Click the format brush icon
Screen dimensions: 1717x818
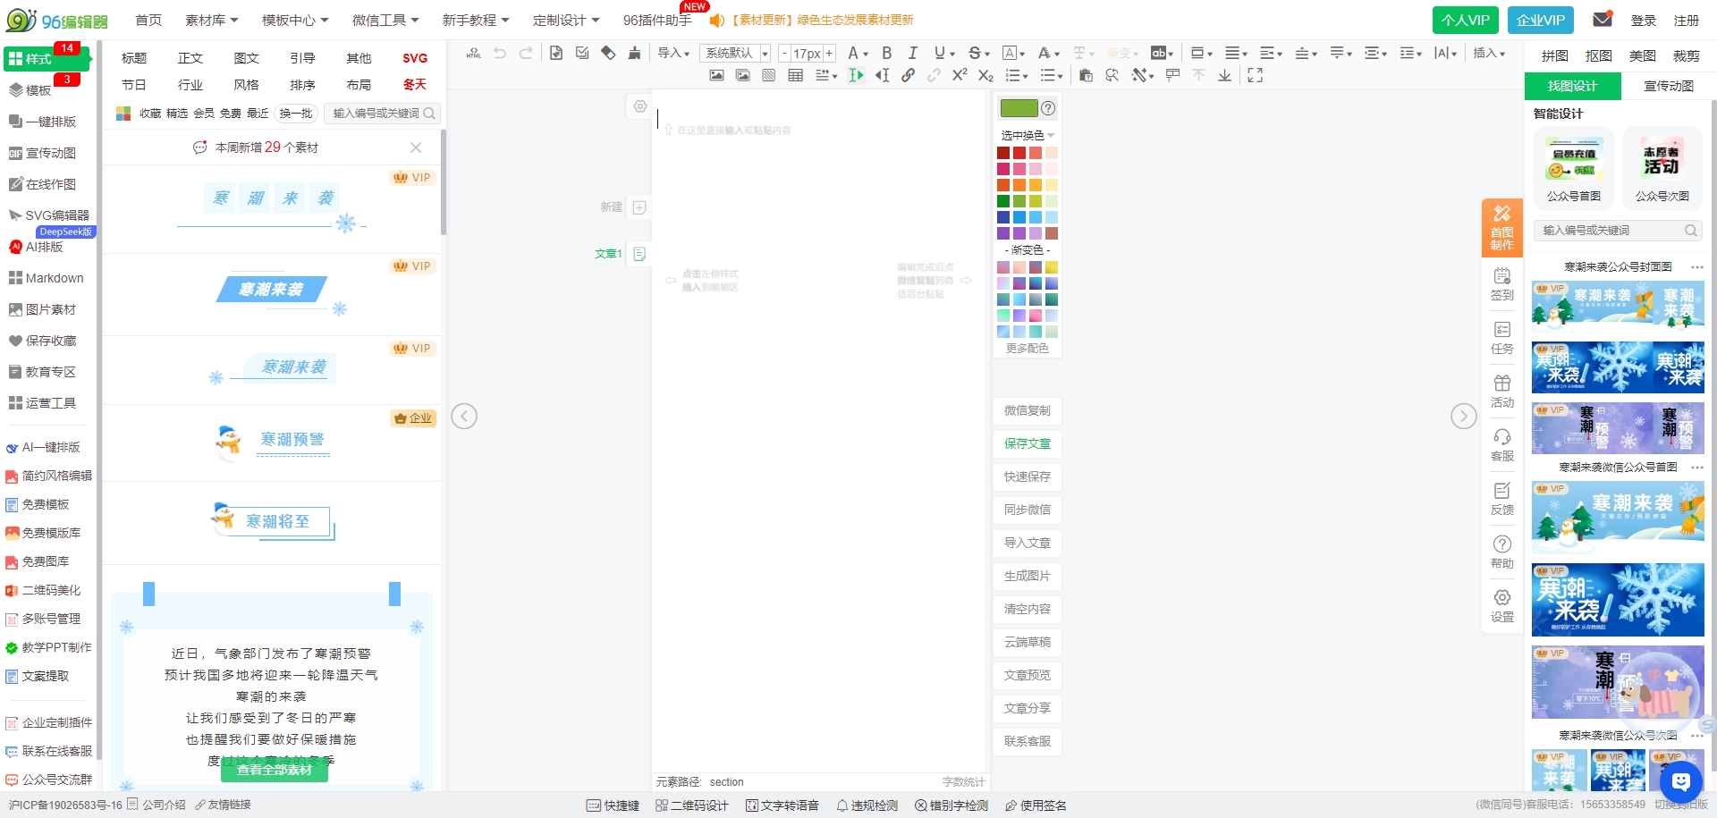click(x=634, y=54)
